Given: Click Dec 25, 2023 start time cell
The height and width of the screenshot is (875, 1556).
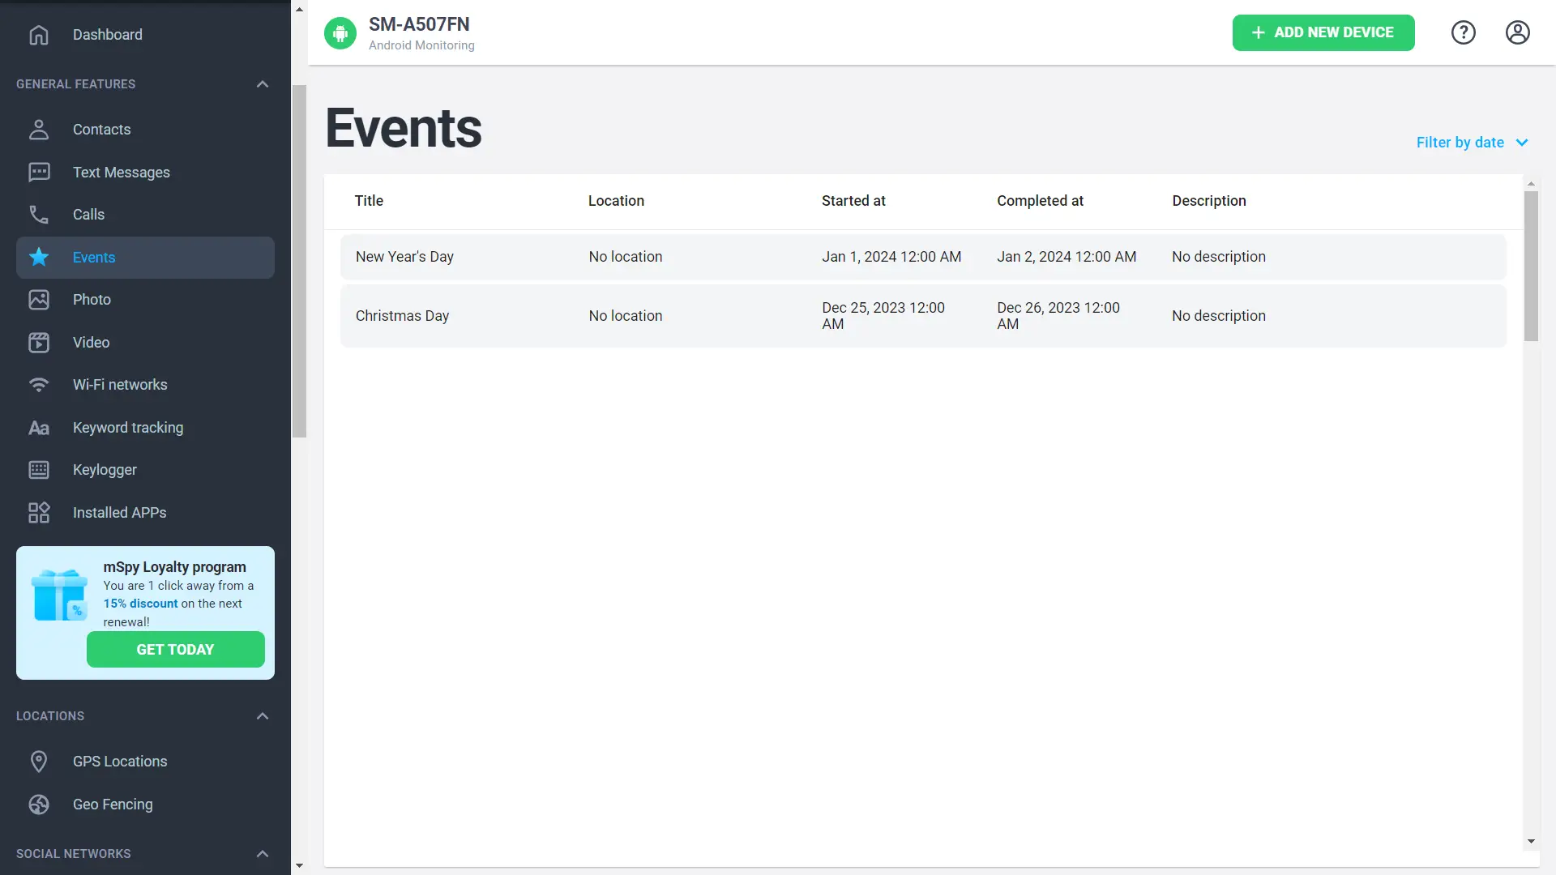Looking at the screenshot, I should click(x=883, y=316).
